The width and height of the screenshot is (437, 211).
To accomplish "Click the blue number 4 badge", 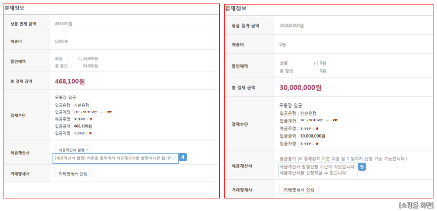I will tap(183, 158).
